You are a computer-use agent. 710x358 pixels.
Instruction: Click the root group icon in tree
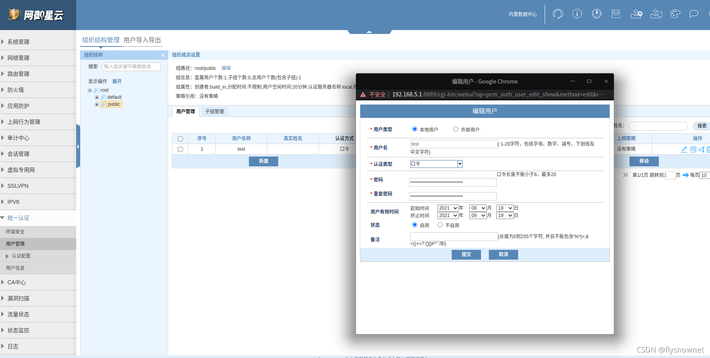(97, 90)
